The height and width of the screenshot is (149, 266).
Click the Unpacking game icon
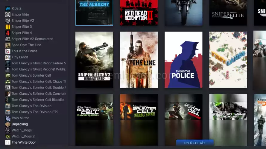pos(8,124)
